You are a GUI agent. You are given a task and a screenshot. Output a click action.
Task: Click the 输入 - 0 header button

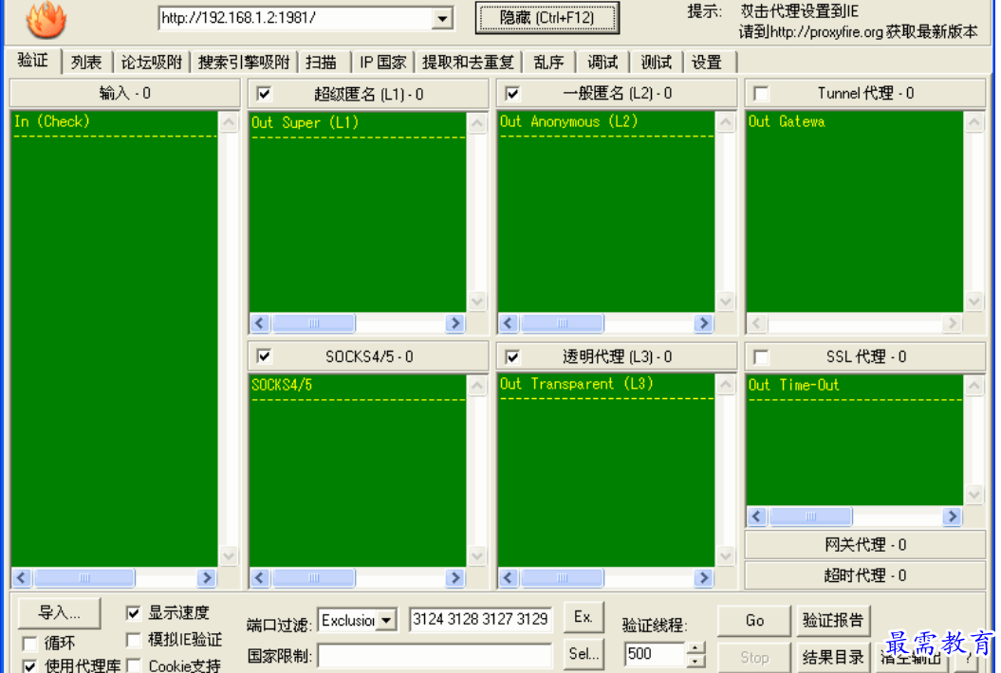pos(125,93)
